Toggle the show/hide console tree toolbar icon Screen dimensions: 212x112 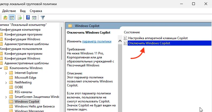(x=12, y=18)
